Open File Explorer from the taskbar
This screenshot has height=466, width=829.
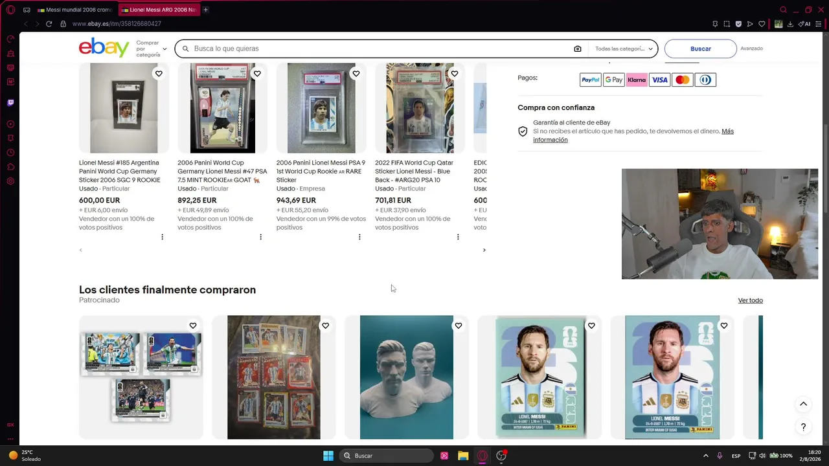point(463,456)
